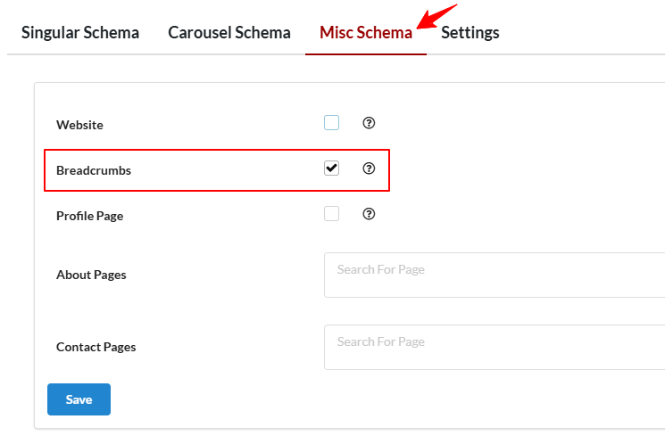
Task: Go to the Settings tab
Action: click(x=470, y=33)
